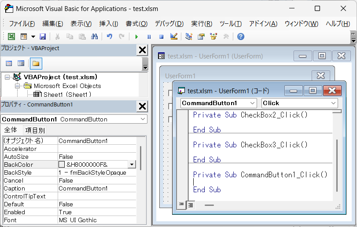This screenshot has height=227, width=357.
Task: Close the Properties pane
Action: click(142, 106)
